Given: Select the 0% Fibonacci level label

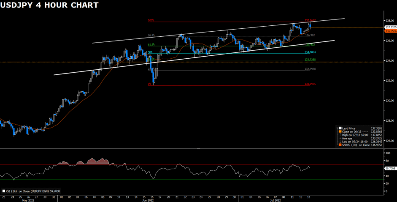Looking at the screenshot, I should pos(149,84).
